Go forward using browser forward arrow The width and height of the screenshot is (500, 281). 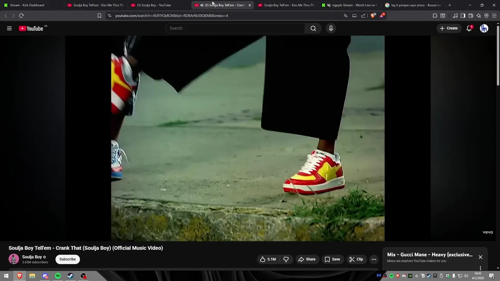point(13,16)
